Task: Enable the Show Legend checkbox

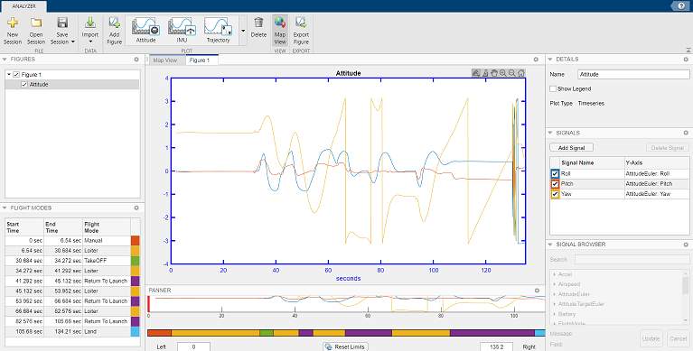Action: [x=553, y=88]
